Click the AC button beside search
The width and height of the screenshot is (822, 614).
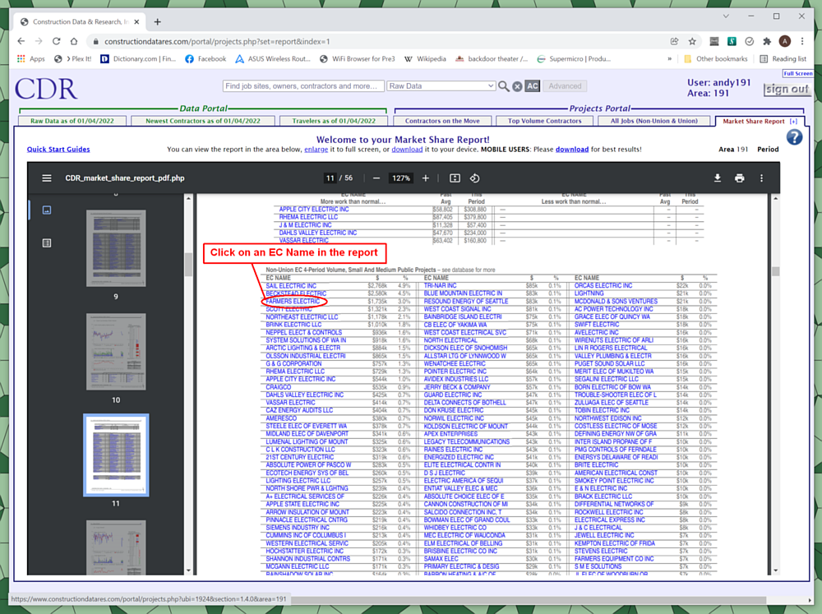pyautogui.click(x=532, y=86)
